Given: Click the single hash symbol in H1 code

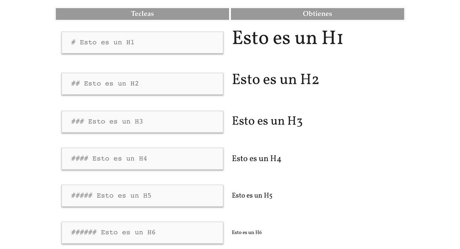Looking at the screenshot, I should (x=73, y=42).
